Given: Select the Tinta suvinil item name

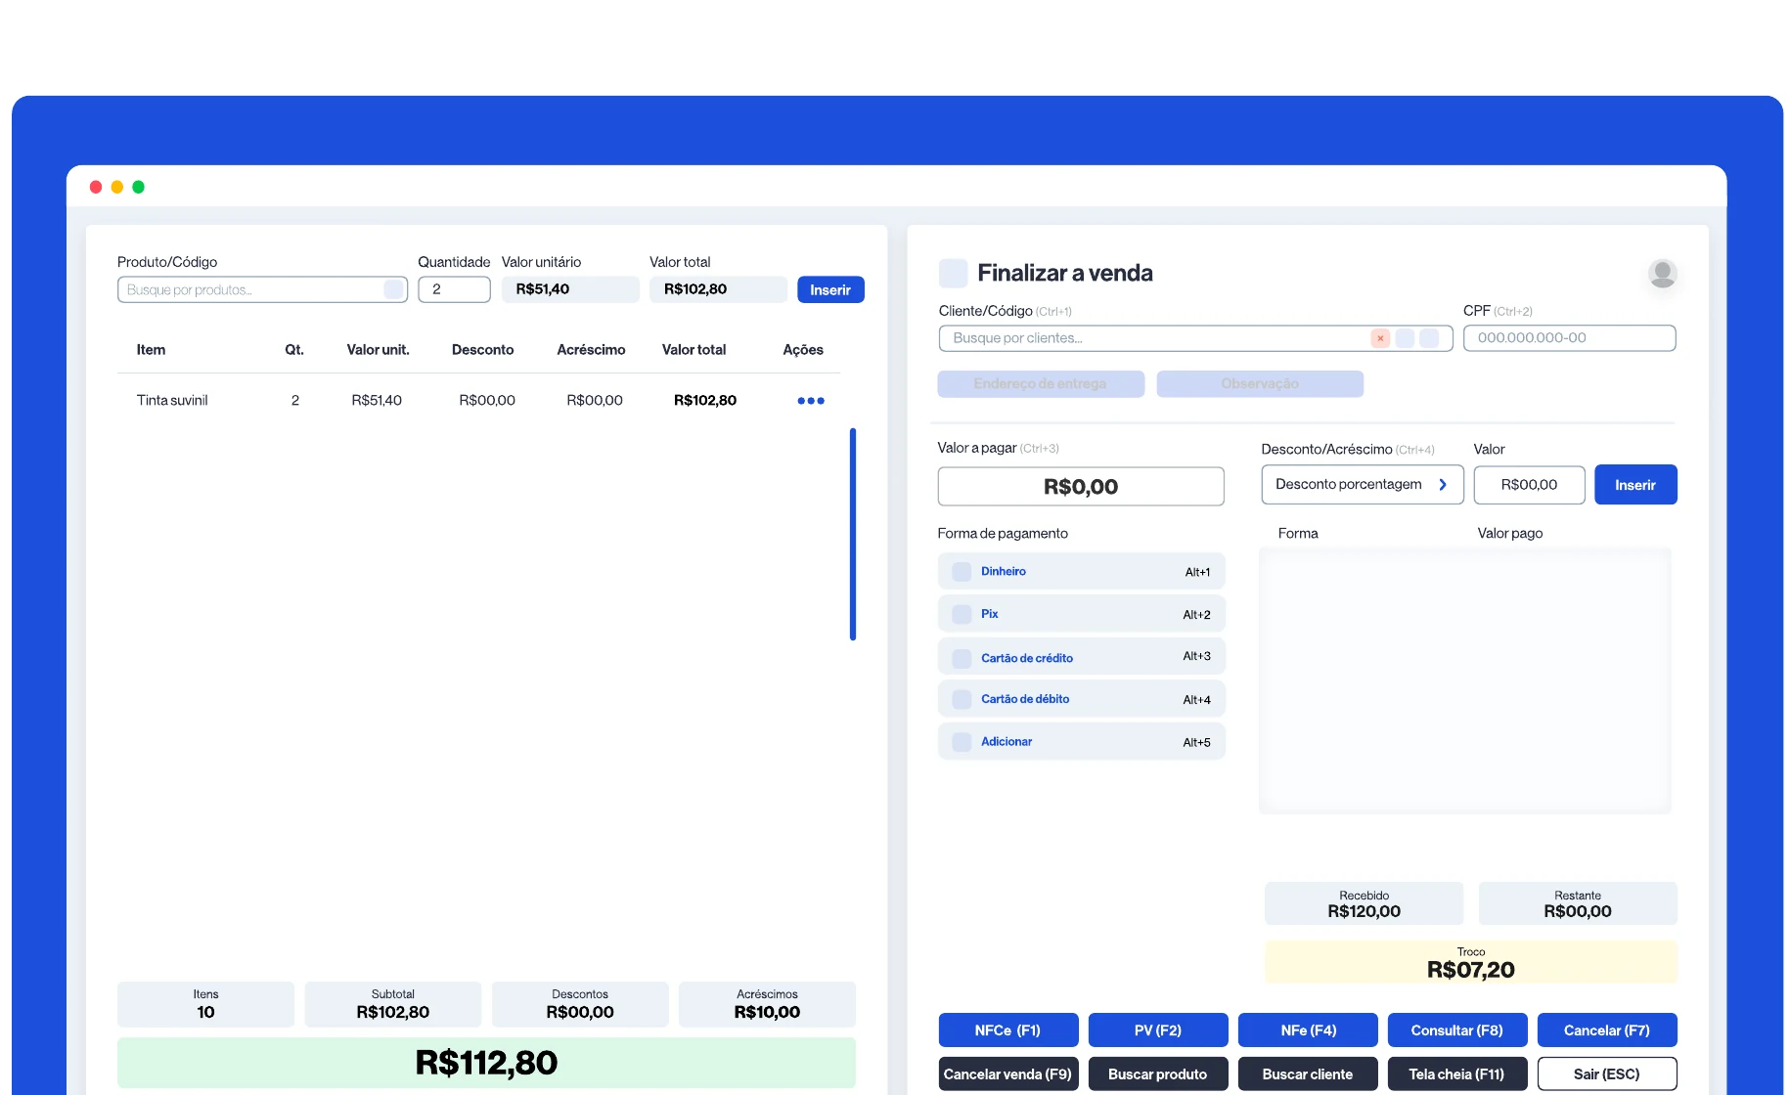Looking at the screenshot, I should 172,401.
